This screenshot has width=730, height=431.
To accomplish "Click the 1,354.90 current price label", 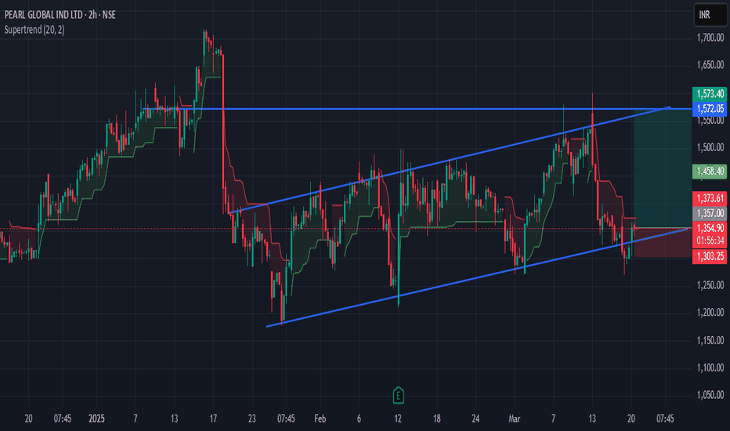I will pos(710,228).
